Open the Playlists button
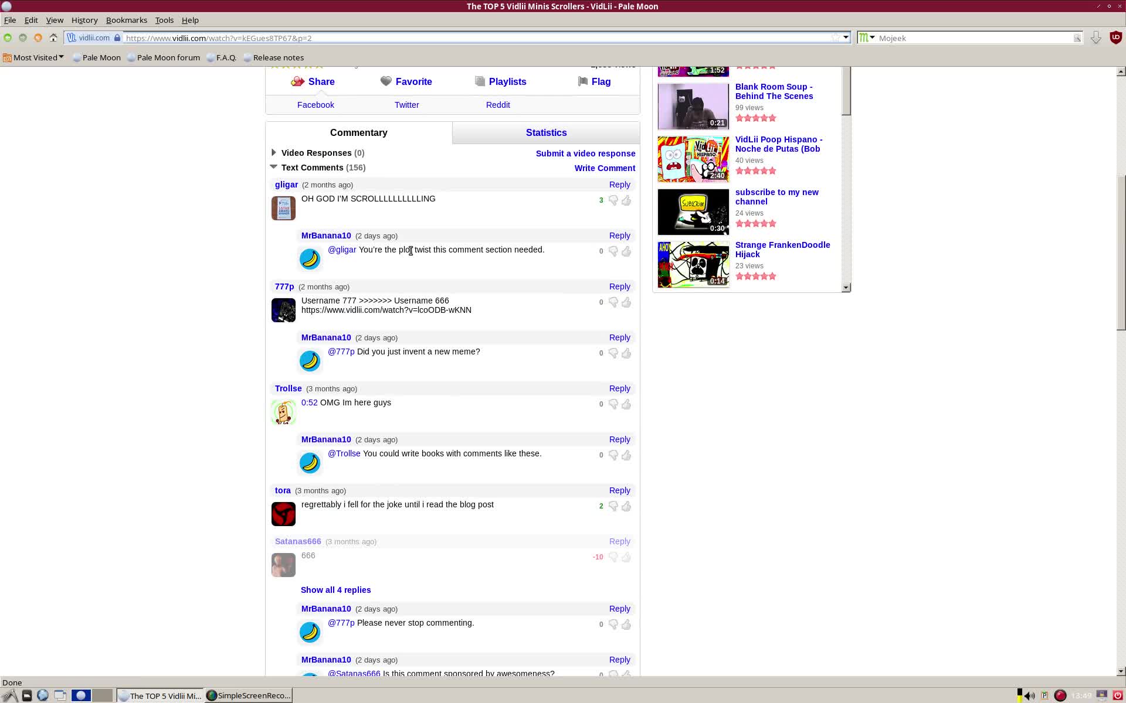The height and width of the screenshot is (703, 1126). pos(500,81)
